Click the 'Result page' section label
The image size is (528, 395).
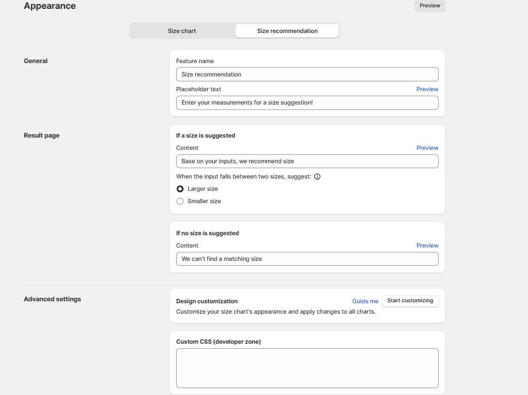tap(41, 135)
